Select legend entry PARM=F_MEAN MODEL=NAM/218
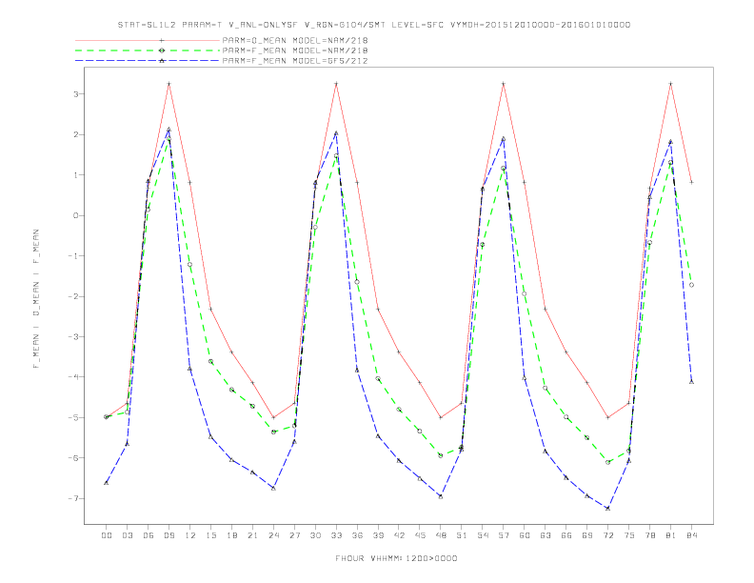This screenshot has width=754, height=583. click(x=295, y=50)
